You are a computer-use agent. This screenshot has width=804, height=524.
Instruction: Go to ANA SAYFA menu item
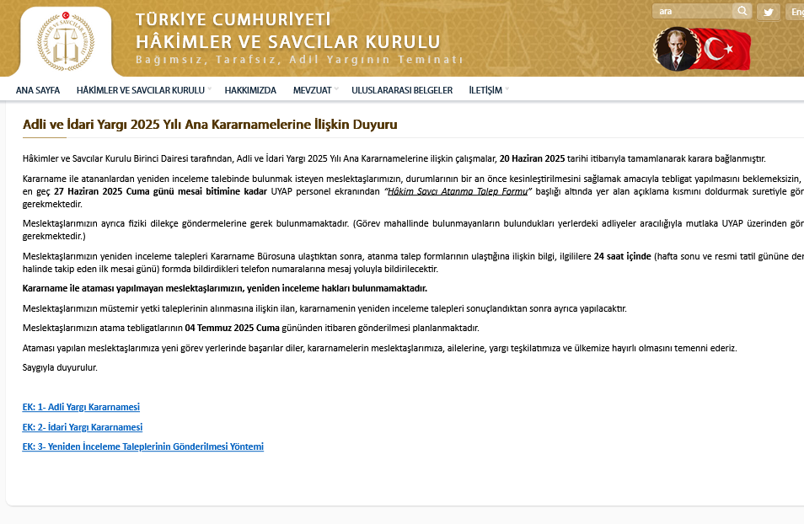click(38, 90)
